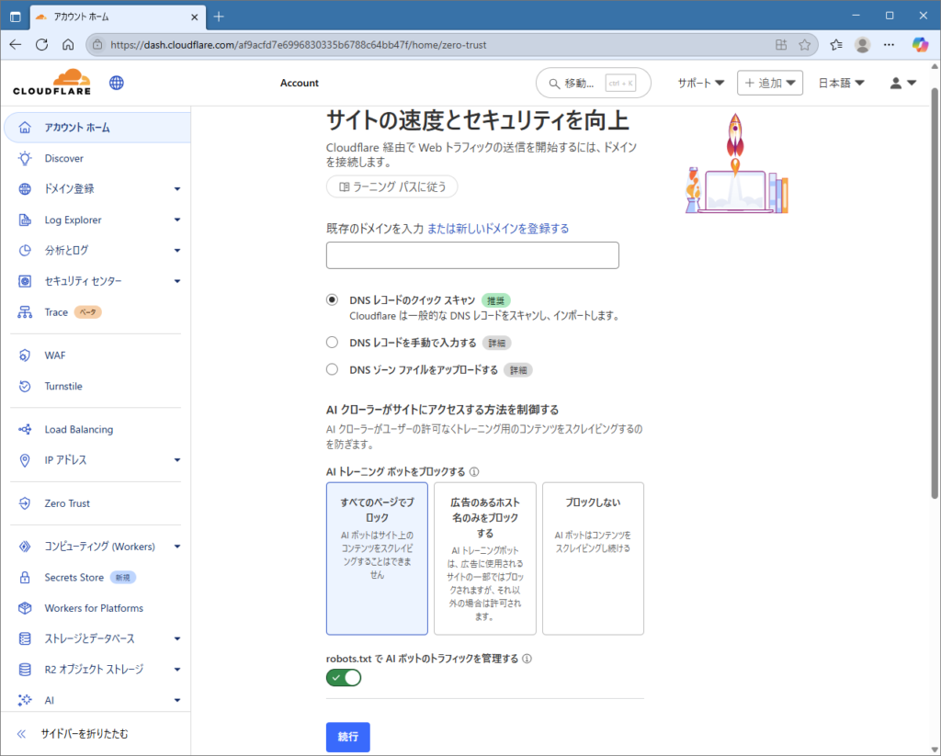Choose 広告のあるホスト名のみをブロックする card
Image resolution: width=941 pixels, height=756 pixels.
pos(485,558)
